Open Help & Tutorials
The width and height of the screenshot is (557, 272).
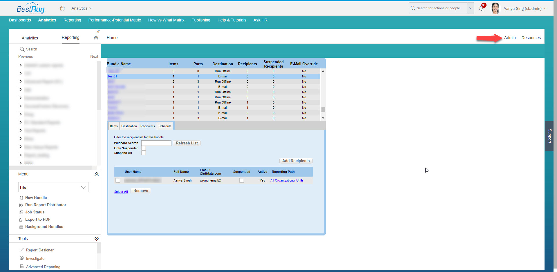point(232,20)
